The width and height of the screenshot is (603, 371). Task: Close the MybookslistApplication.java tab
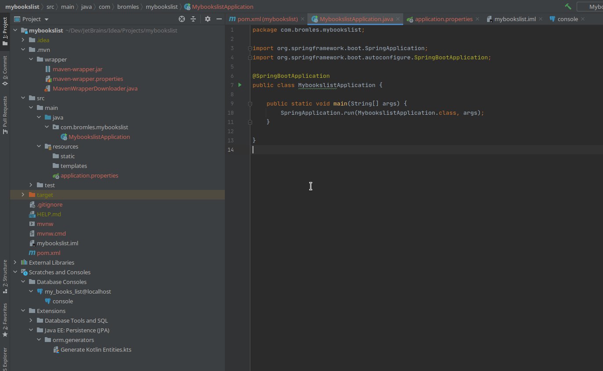pyautogui.click(x=398, y=19)
